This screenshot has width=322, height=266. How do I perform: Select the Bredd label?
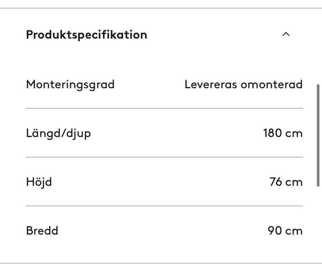click(x=42, y=230)
